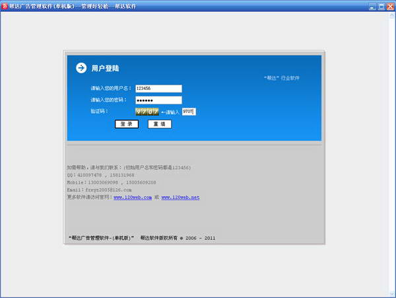Focus the password input field
The width and height of the screenshot is (396, 298).
point(158,100)
